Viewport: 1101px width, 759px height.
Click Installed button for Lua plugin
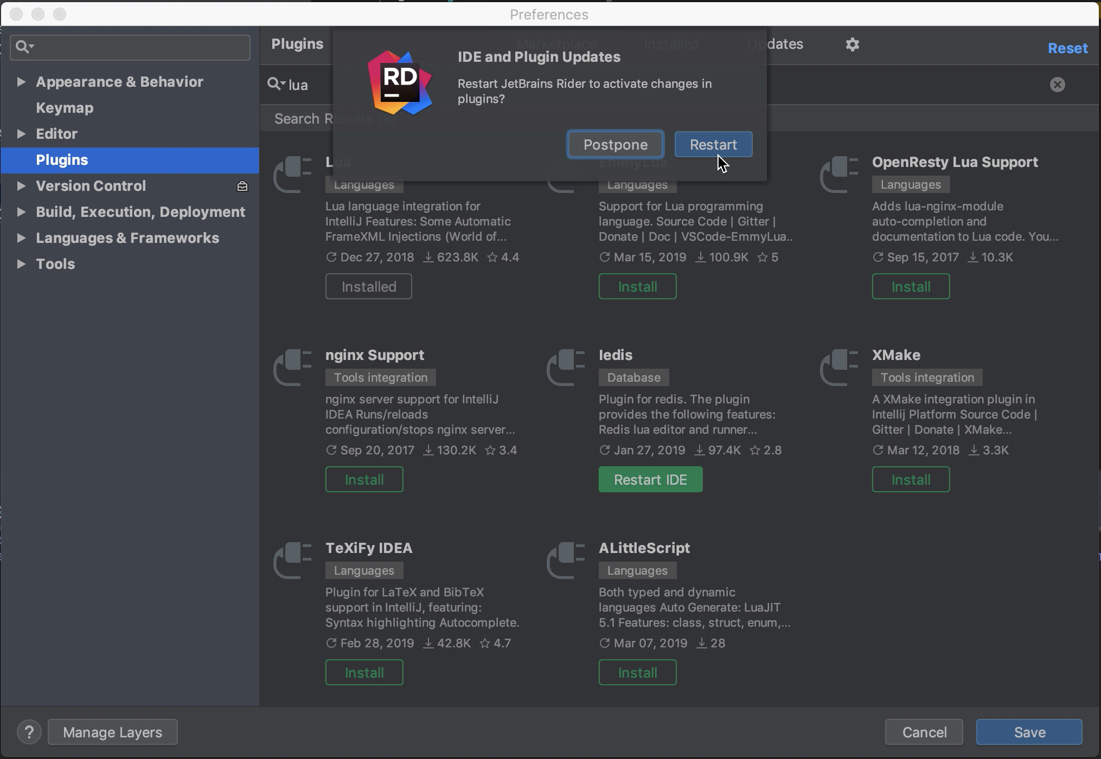[369, 286]
